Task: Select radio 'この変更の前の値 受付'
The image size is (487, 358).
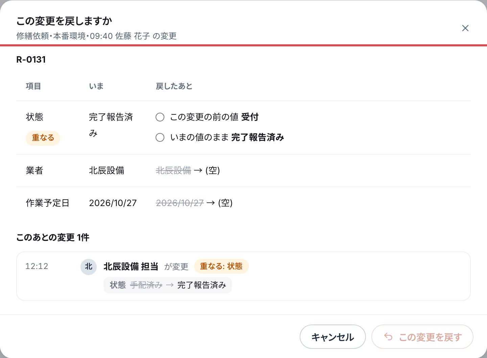Action: pyautogui.click(x=160, y=117)
